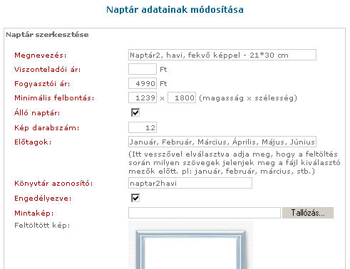Screen dimensions: 350x269
Task: Click the empty Viszonteladói ár field
Action: (143, 69)
